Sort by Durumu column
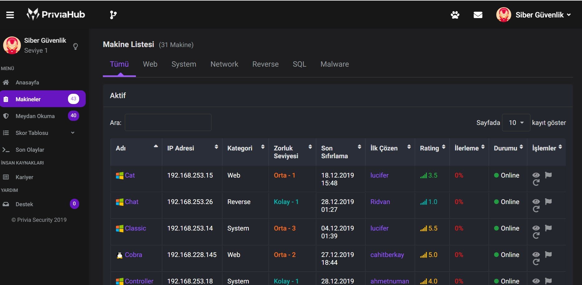This screenshot has width=582, height=285. pyautogui.click(x=508, y=152)
